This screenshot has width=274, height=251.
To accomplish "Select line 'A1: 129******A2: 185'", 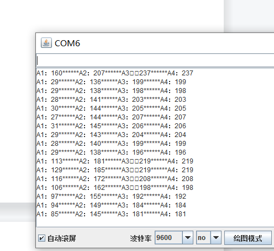I will (115, 170).
